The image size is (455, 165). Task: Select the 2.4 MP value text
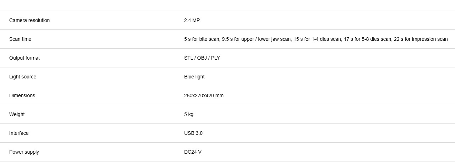click(x=192, y=21)
